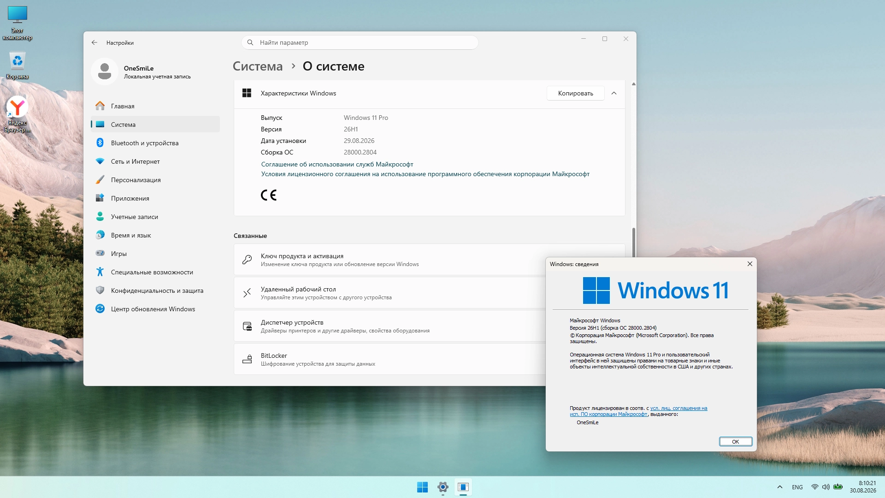The width and height of the screenshot is (885, 498).
Task: Click the search magnifier icon in Настройки
Action: (x=250, y=42)
